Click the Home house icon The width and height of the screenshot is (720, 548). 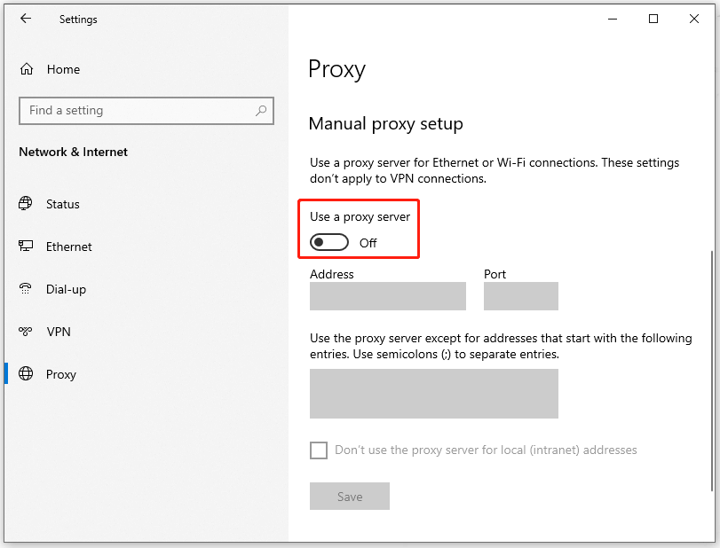[27, 69]
